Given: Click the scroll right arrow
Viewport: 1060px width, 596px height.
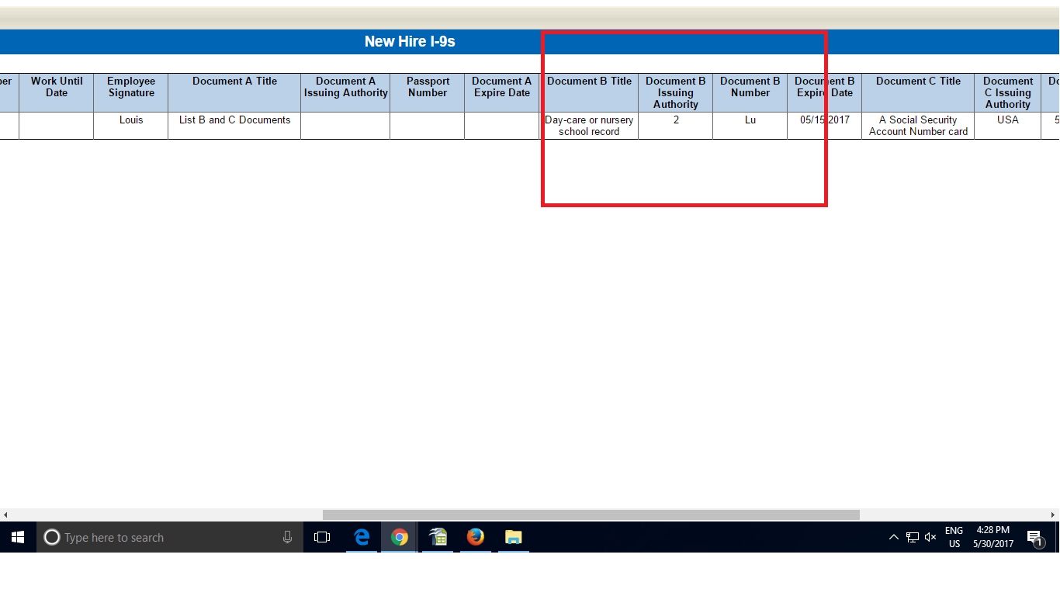Looking at the screenshot, I should pos(1053,515).
